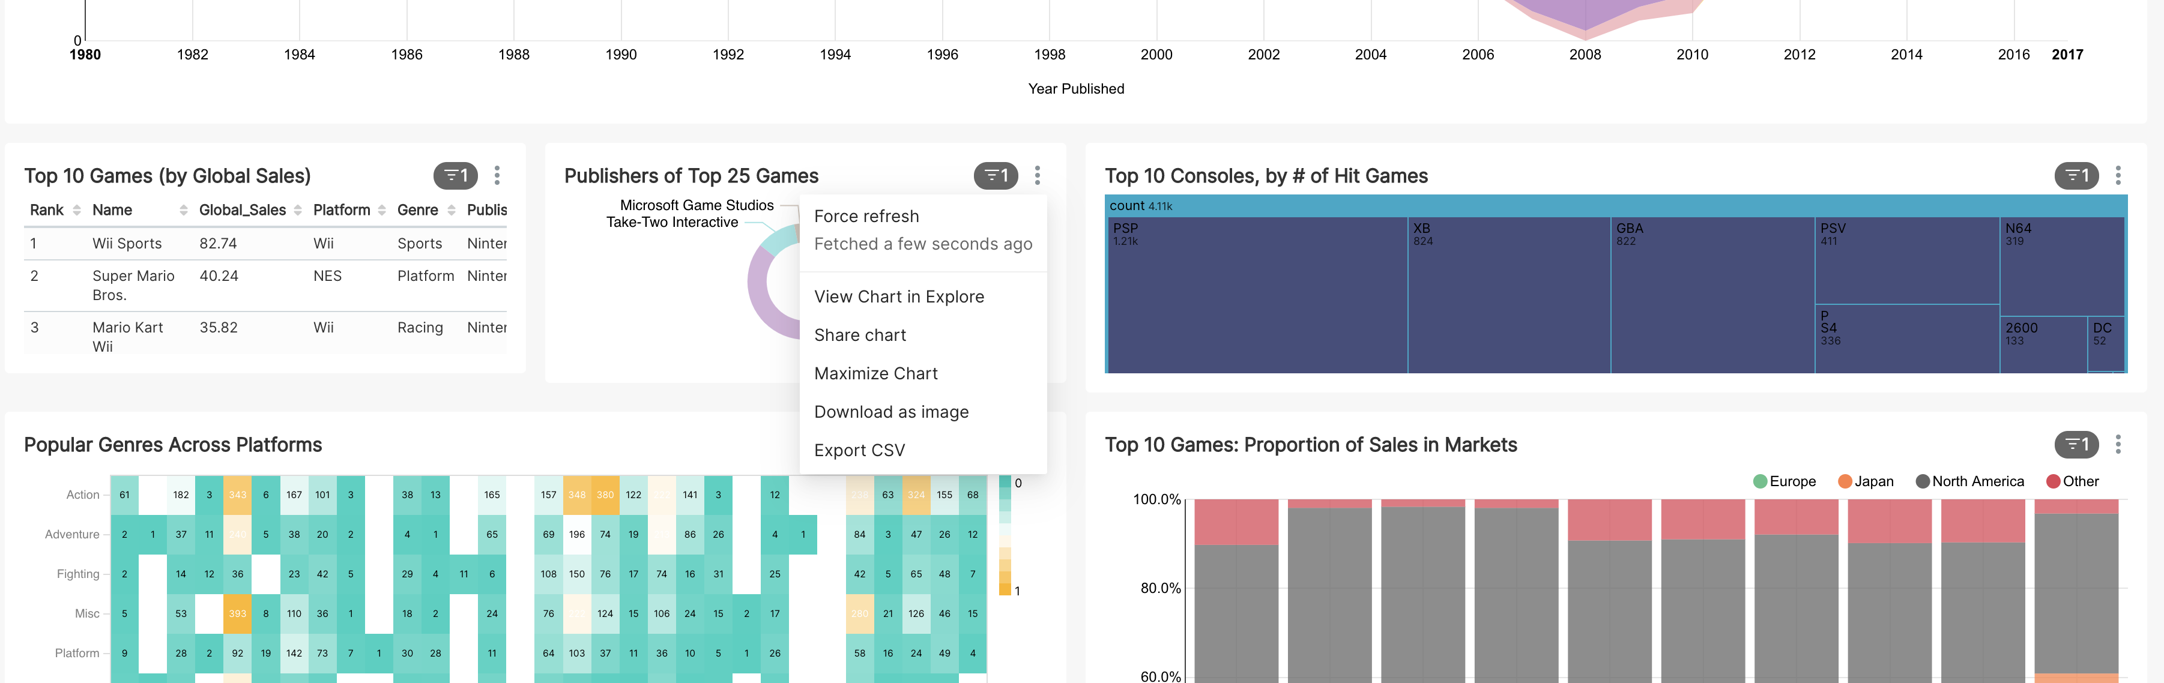Open View Chart in Explore

tap(899, 296)
